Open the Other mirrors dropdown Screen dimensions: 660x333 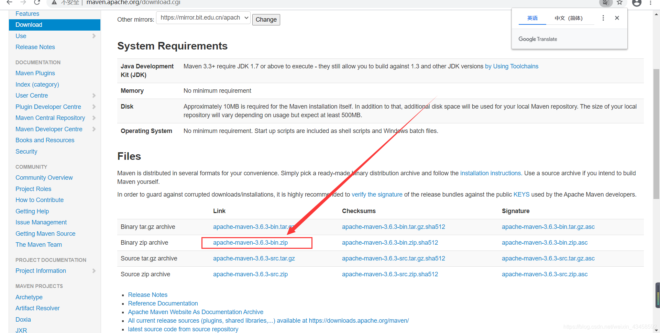pos(203,18)
